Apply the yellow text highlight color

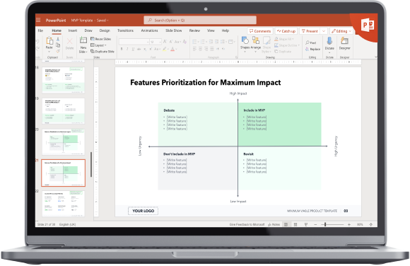pyautogui.click(x=165, y=49)
